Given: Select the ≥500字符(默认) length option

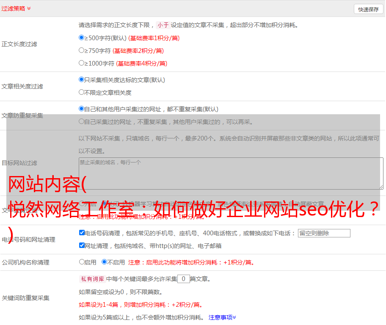Looking at the screenshot, I should [81, 37].
